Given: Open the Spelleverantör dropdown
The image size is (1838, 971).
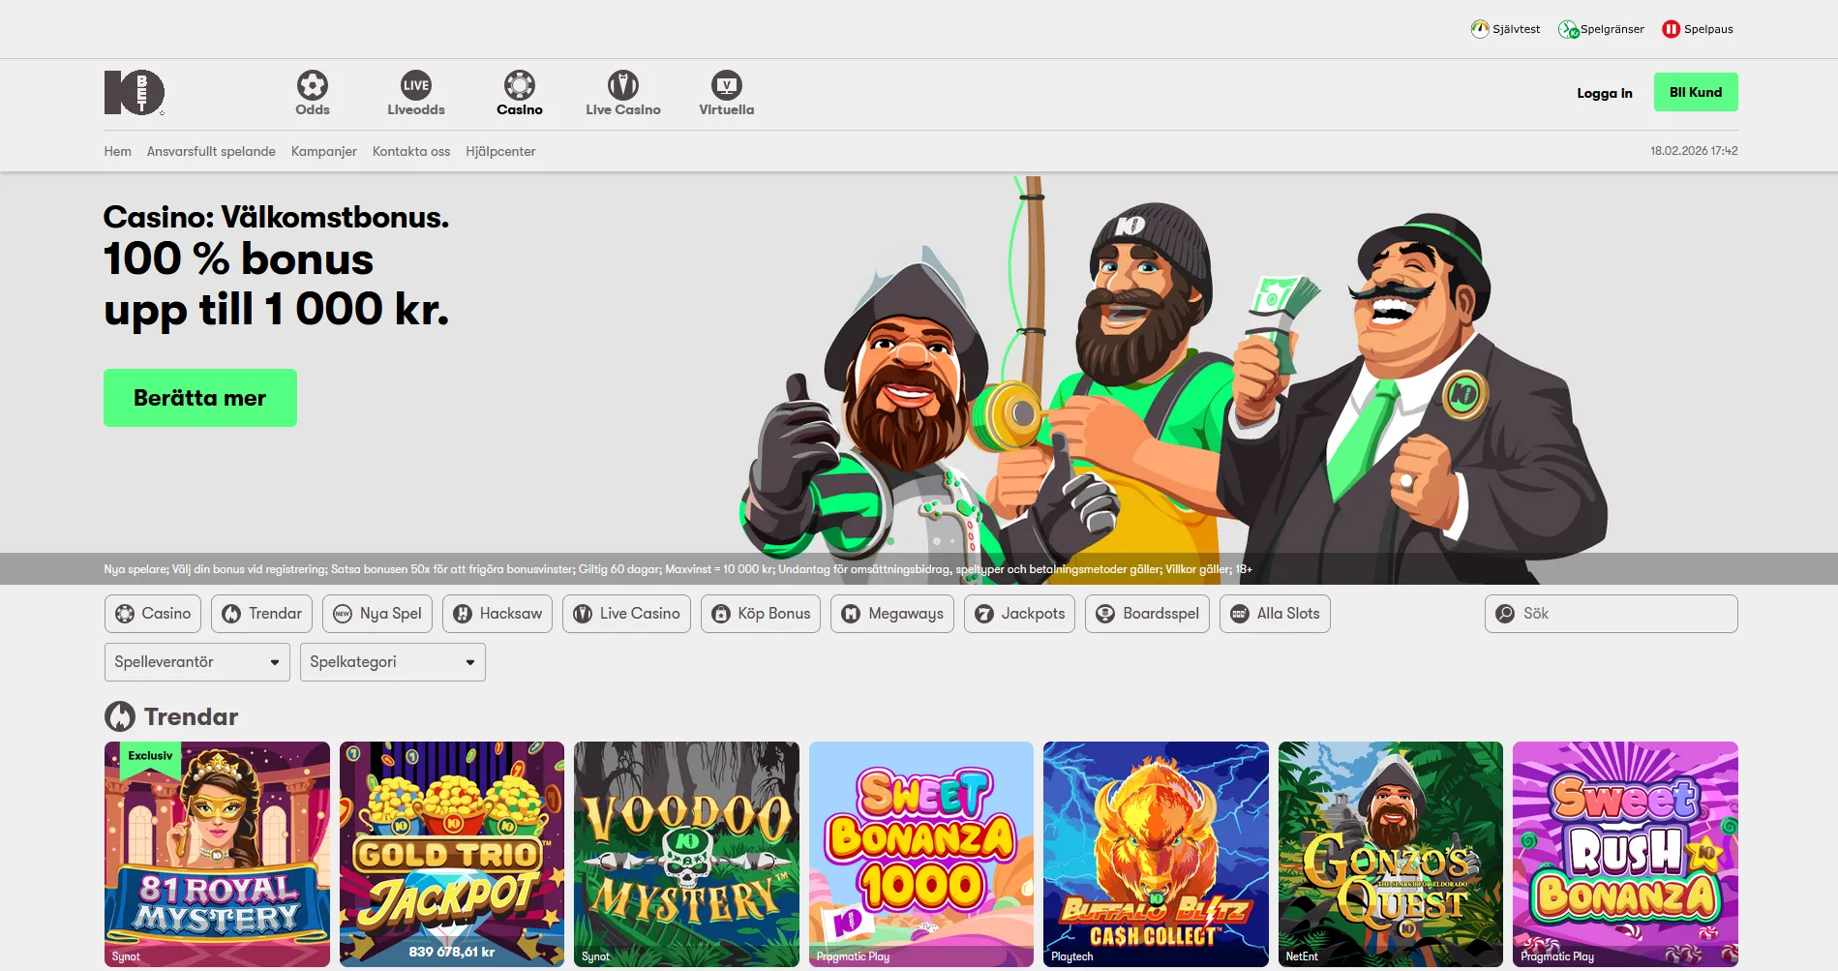Looking at the screenshot, I should pos(196,661).
